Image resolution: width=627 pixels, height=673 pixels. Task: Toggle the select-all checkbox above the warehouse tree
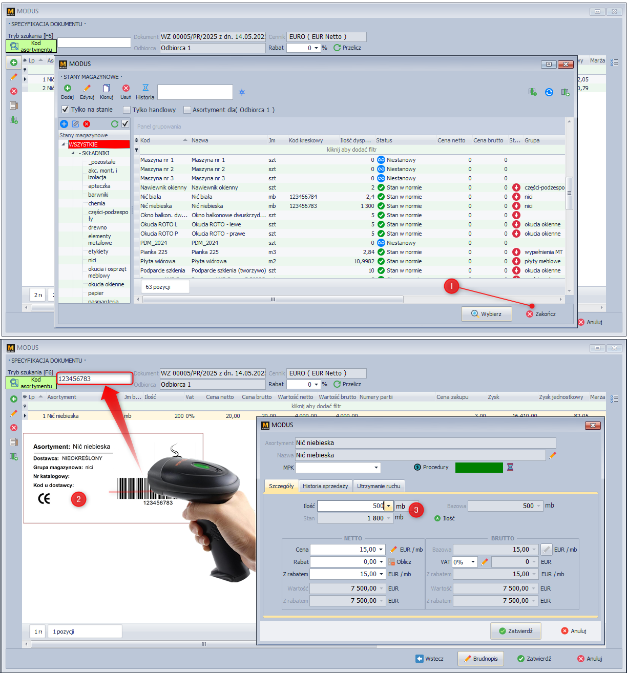tap(125, 124)
